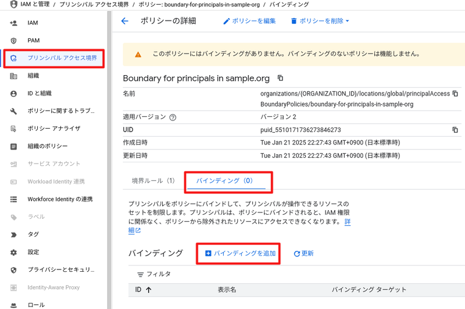Click the IAM と管理 shield icon in breadcrumb
This screenshot has width=465, height=309.
click(x=13, y=4)
